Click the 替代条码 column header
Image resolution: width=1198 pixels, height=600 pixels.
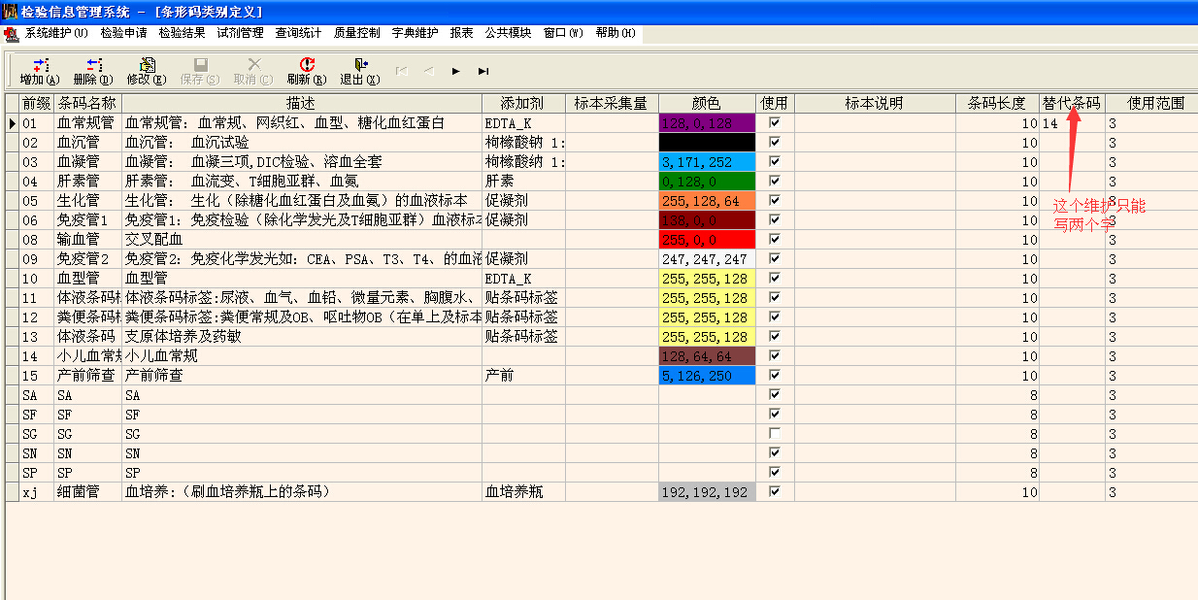point(1072,104)
